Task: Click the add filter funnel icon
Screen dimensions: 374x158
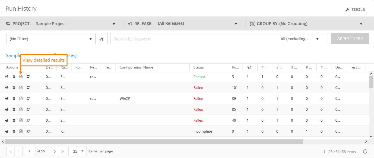Action: tap(101, 39)
